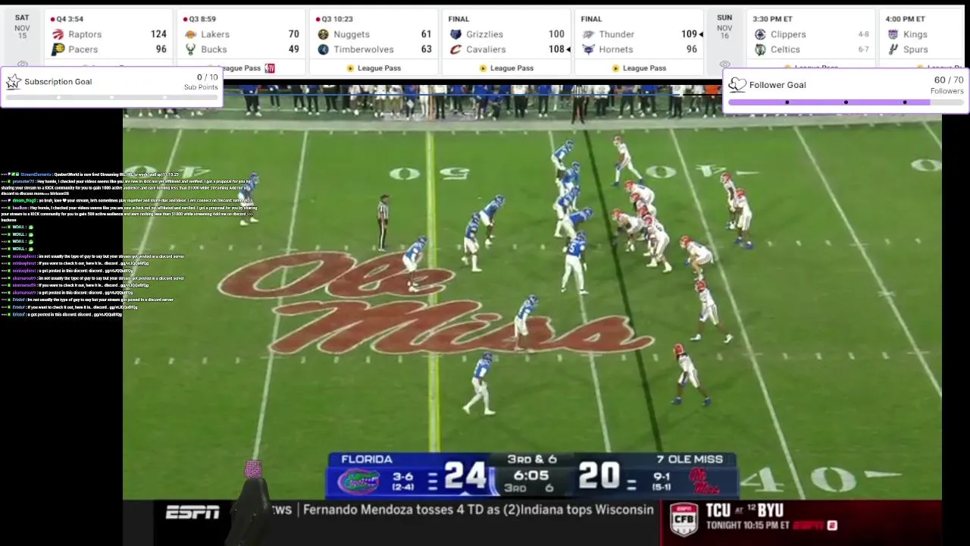Click the Cavaliers score 108
970x546 pixels.
click(557, 49)
